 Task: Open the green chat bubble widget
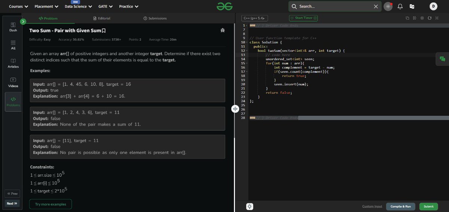click(x=442, y=59)
